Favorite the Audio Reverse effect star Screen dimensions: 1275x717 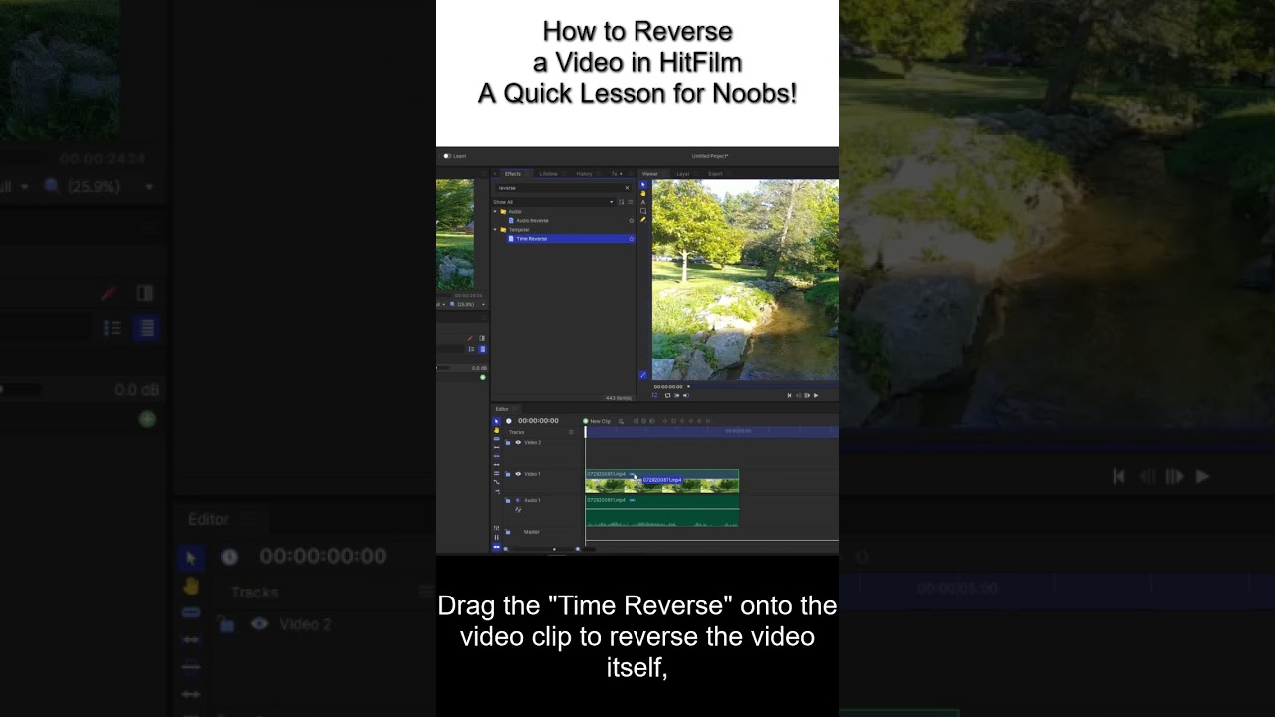point(631,220)
